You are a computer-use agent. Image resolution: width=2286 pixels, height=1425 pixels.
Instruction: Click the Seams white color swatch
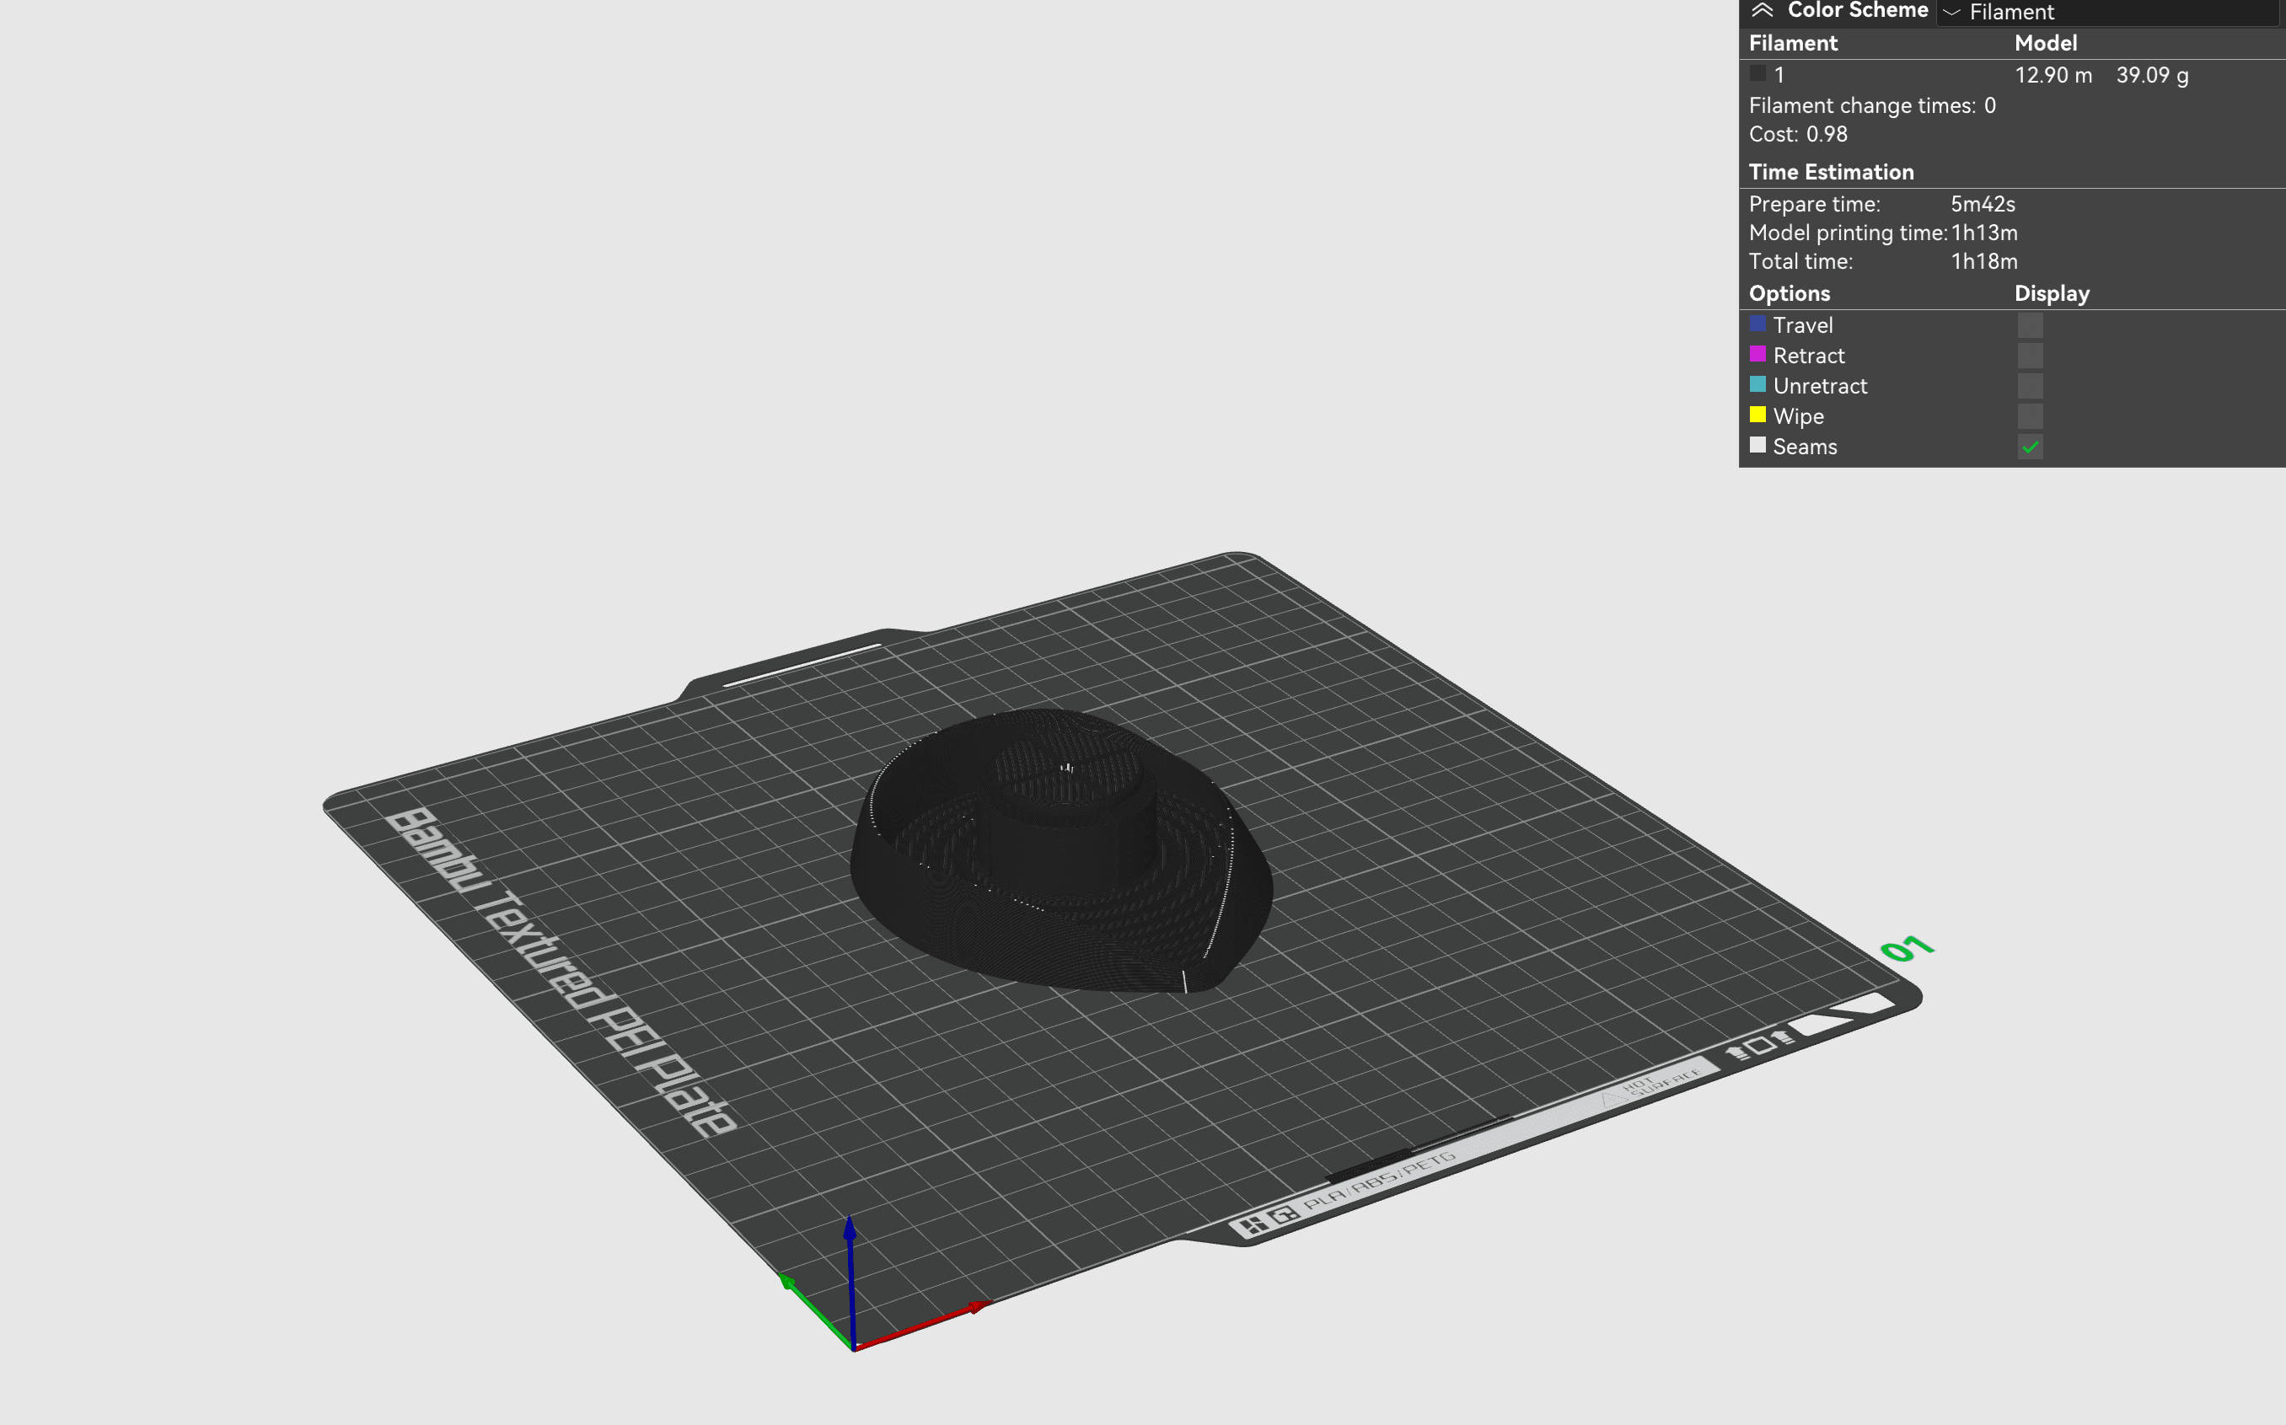tap(1757, 445)
